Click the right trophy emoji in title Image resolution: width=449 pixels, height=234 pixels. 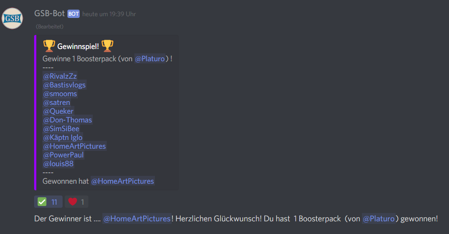107,46
